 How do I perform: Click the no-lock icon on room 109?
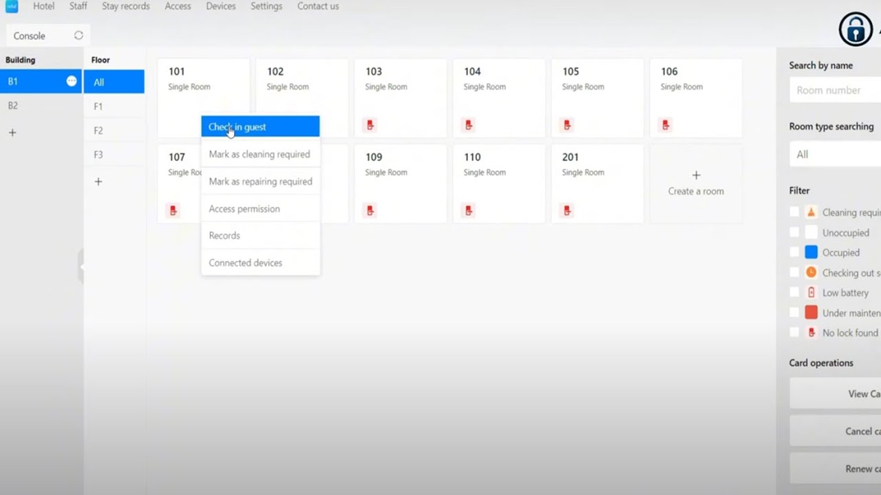pyautogui.click(x=370, y=210)
